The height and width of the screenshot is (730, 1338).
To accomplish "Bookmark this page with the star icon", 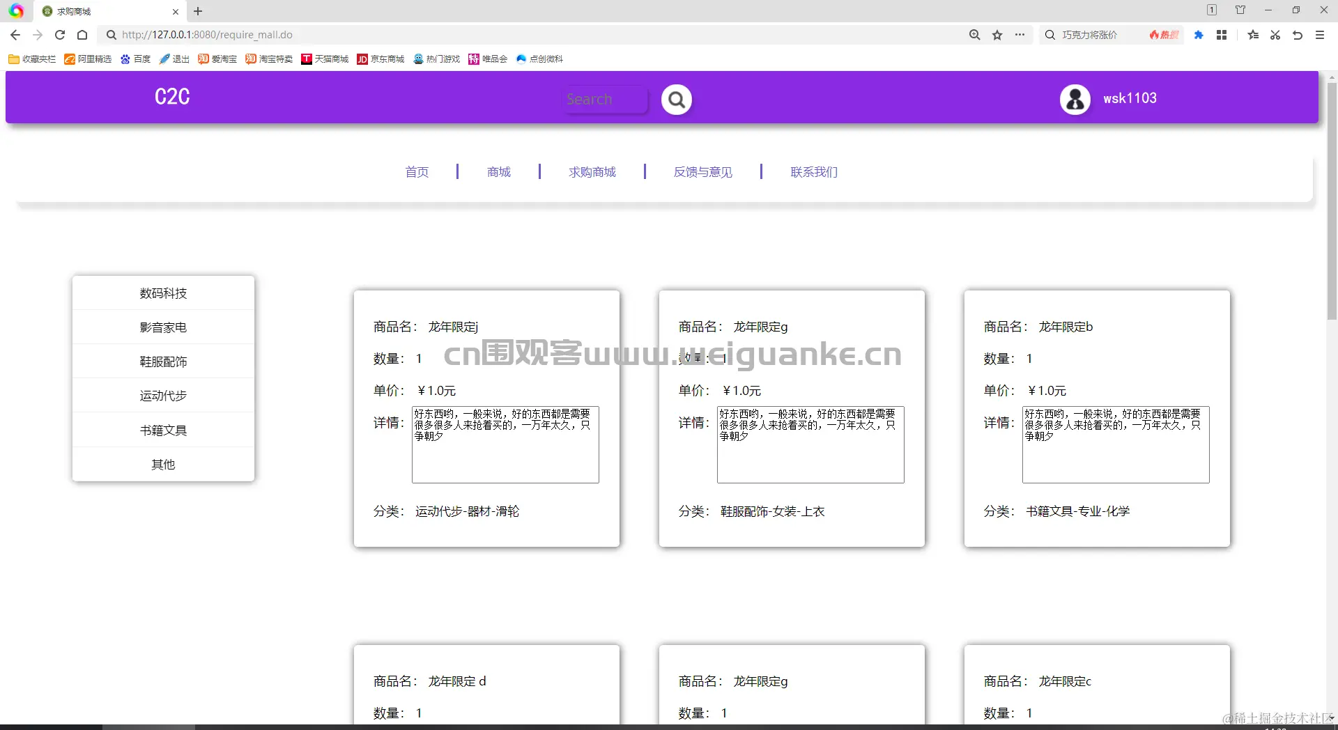I will (997, 35).
